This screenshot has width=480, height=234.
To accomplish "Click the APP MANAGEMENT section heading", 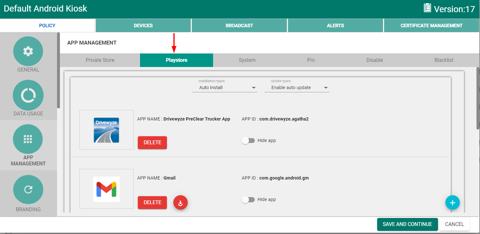I will click(92, 43).
